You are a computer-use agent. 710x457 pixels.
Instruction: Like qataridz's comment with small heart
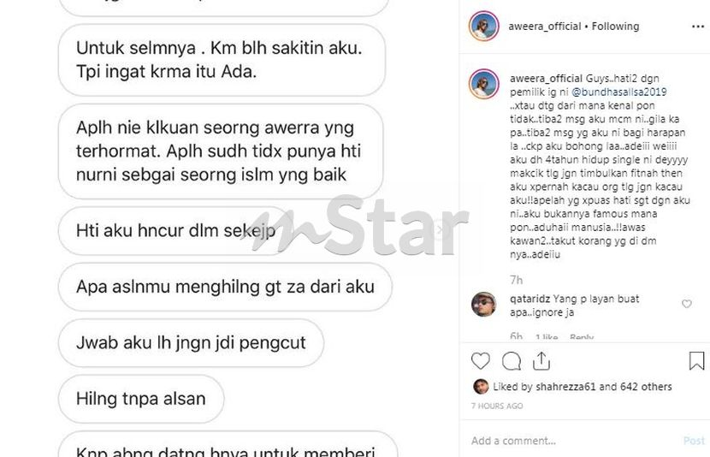pos(686,304)
